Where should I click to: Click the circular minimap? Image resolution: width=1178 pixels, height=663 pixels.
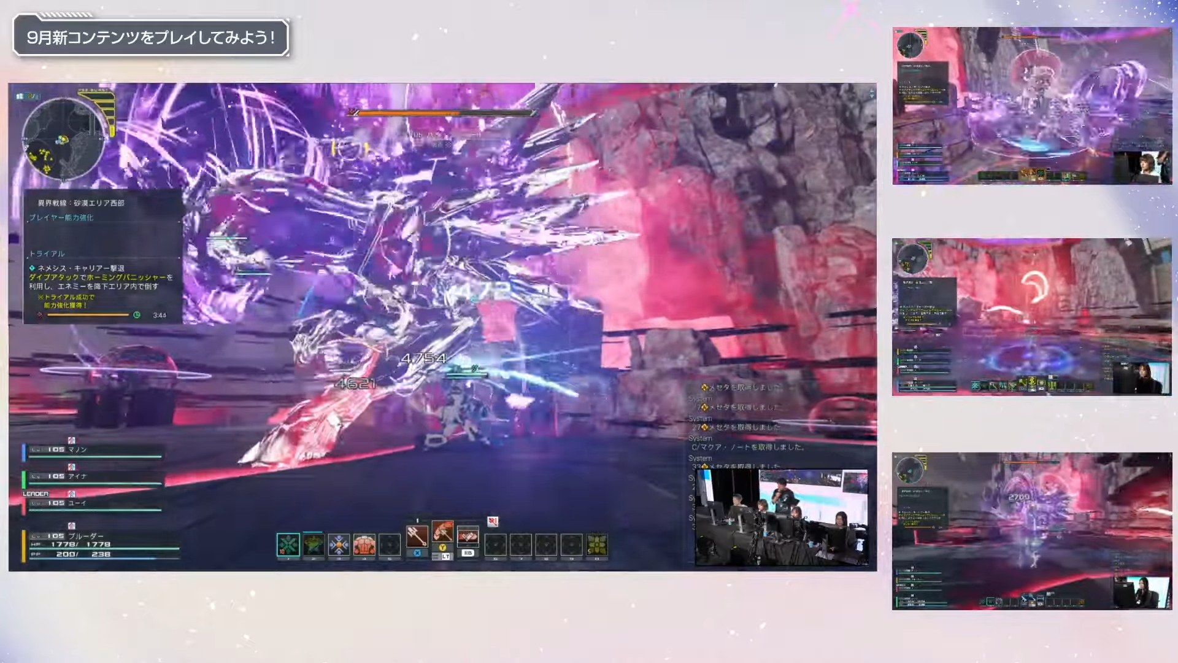tap(63, 139)
